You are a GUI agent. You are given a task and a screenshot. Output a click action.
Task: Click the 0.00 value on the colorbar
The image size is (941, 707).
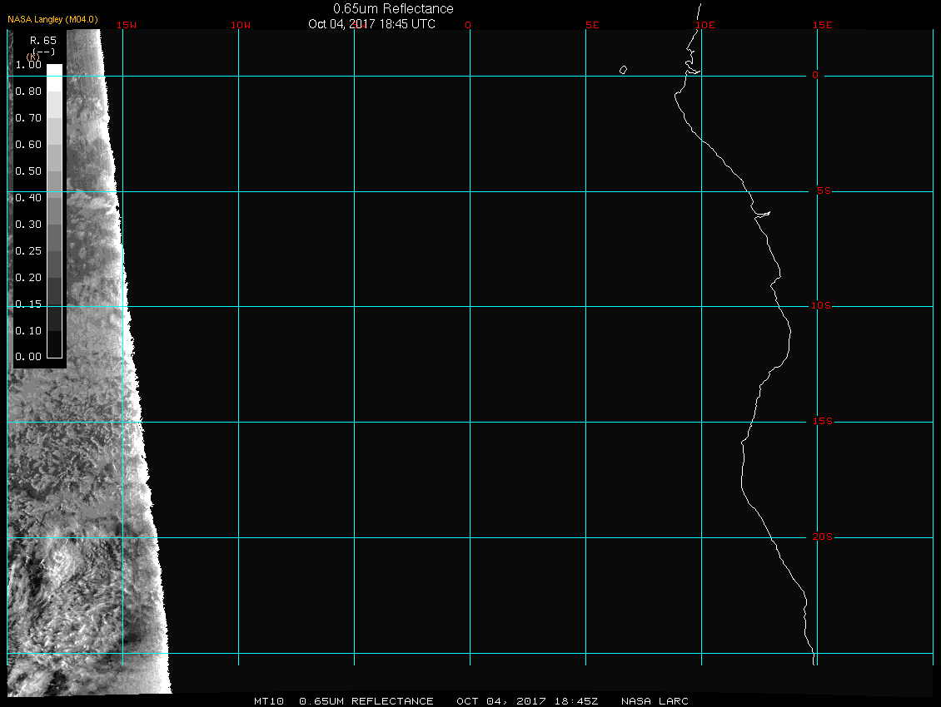point(28,357)
